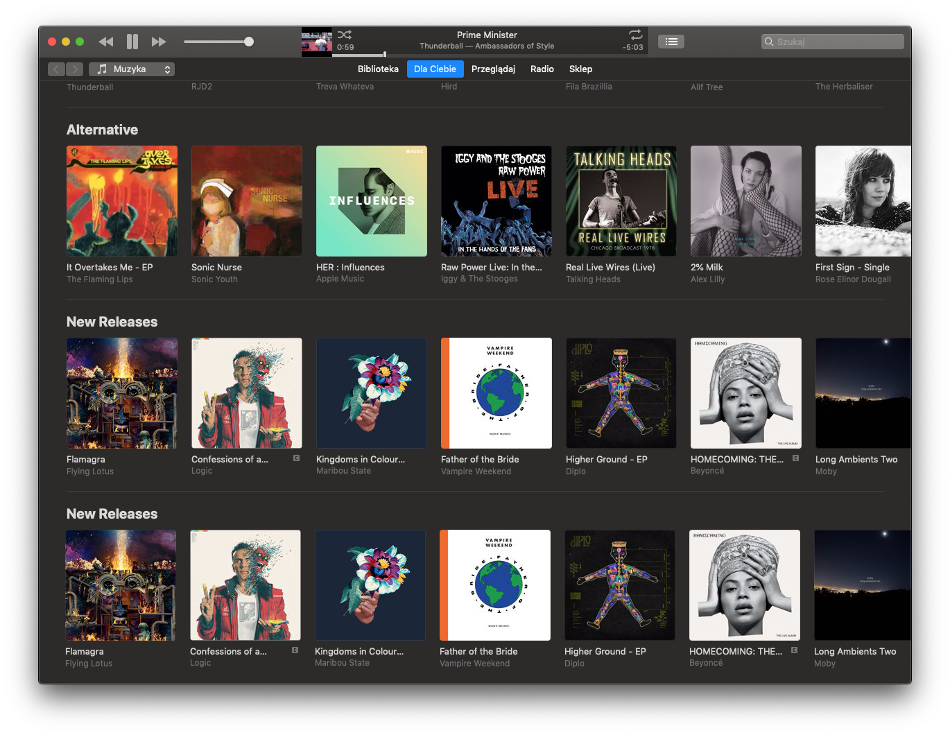Image resolution: width=950 pixels, height=735 pixels.
Task: Click the music note icon beside Muzyka
Action: 102,69
